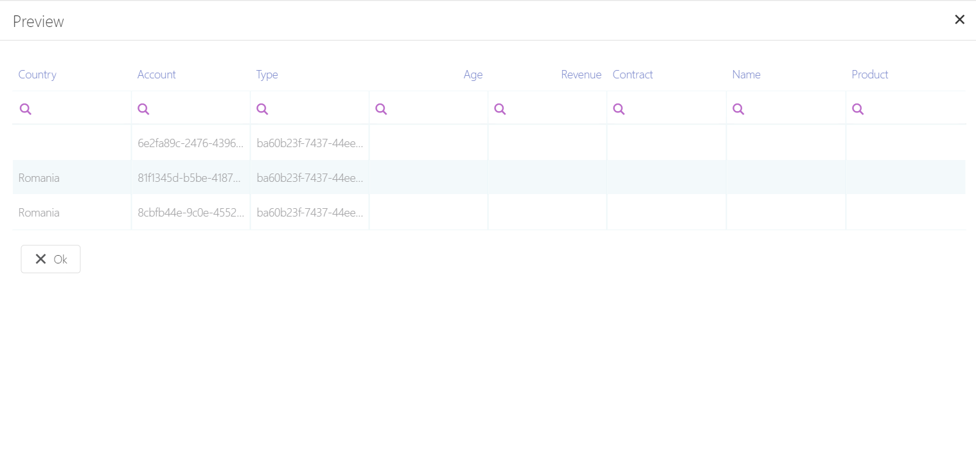This screenshot has height=462, width=976.
Task: Sort by the Country column header
Action: coord(37,75)
